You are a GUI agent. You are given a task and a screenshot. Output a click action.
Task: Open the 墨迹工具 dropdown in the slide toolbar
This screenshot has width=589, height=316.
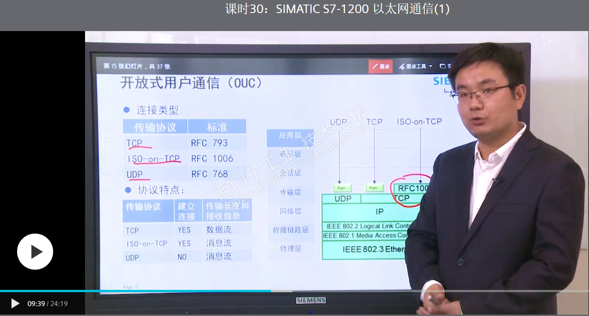point(415,66)
